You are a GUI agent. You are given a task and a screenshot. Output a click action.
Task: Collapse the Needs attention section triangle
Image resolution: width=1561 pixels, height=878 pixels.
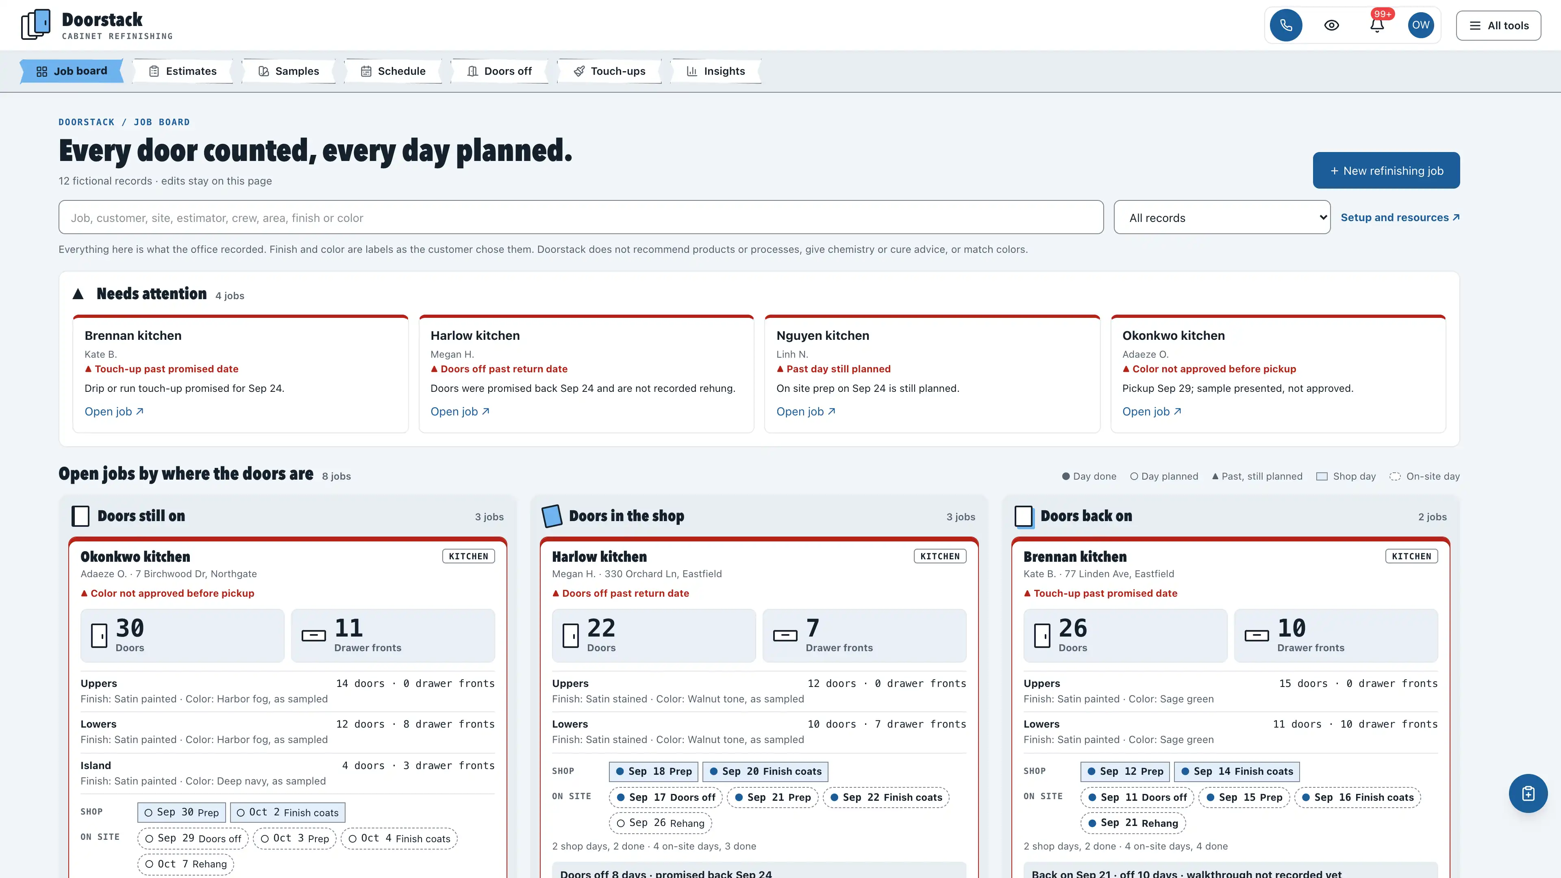tap(78, 294)
